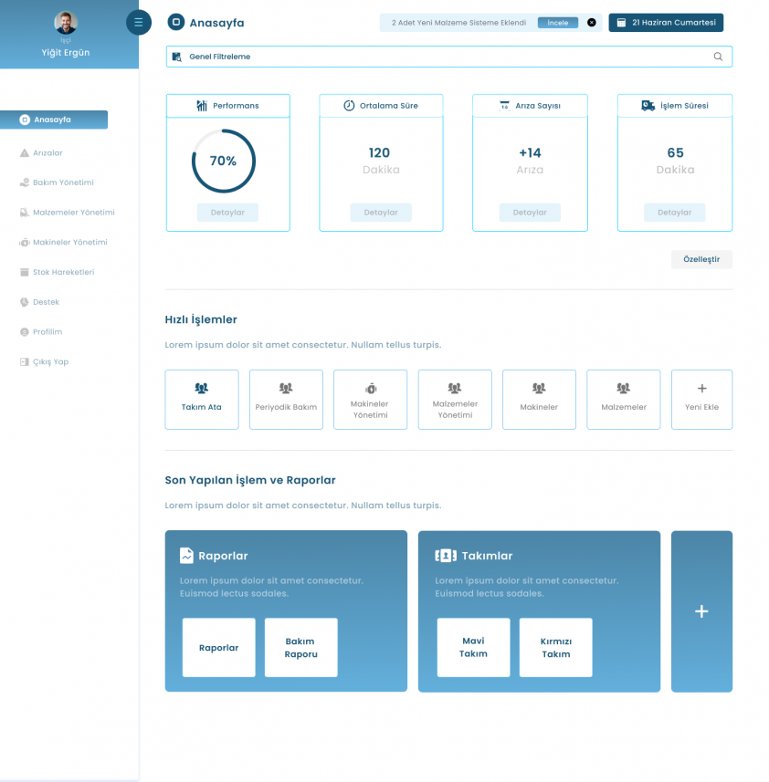Viewport: 769px width, 782px height.
Task: Select Çıkış Yap to log out
Action: coord(50,362)
